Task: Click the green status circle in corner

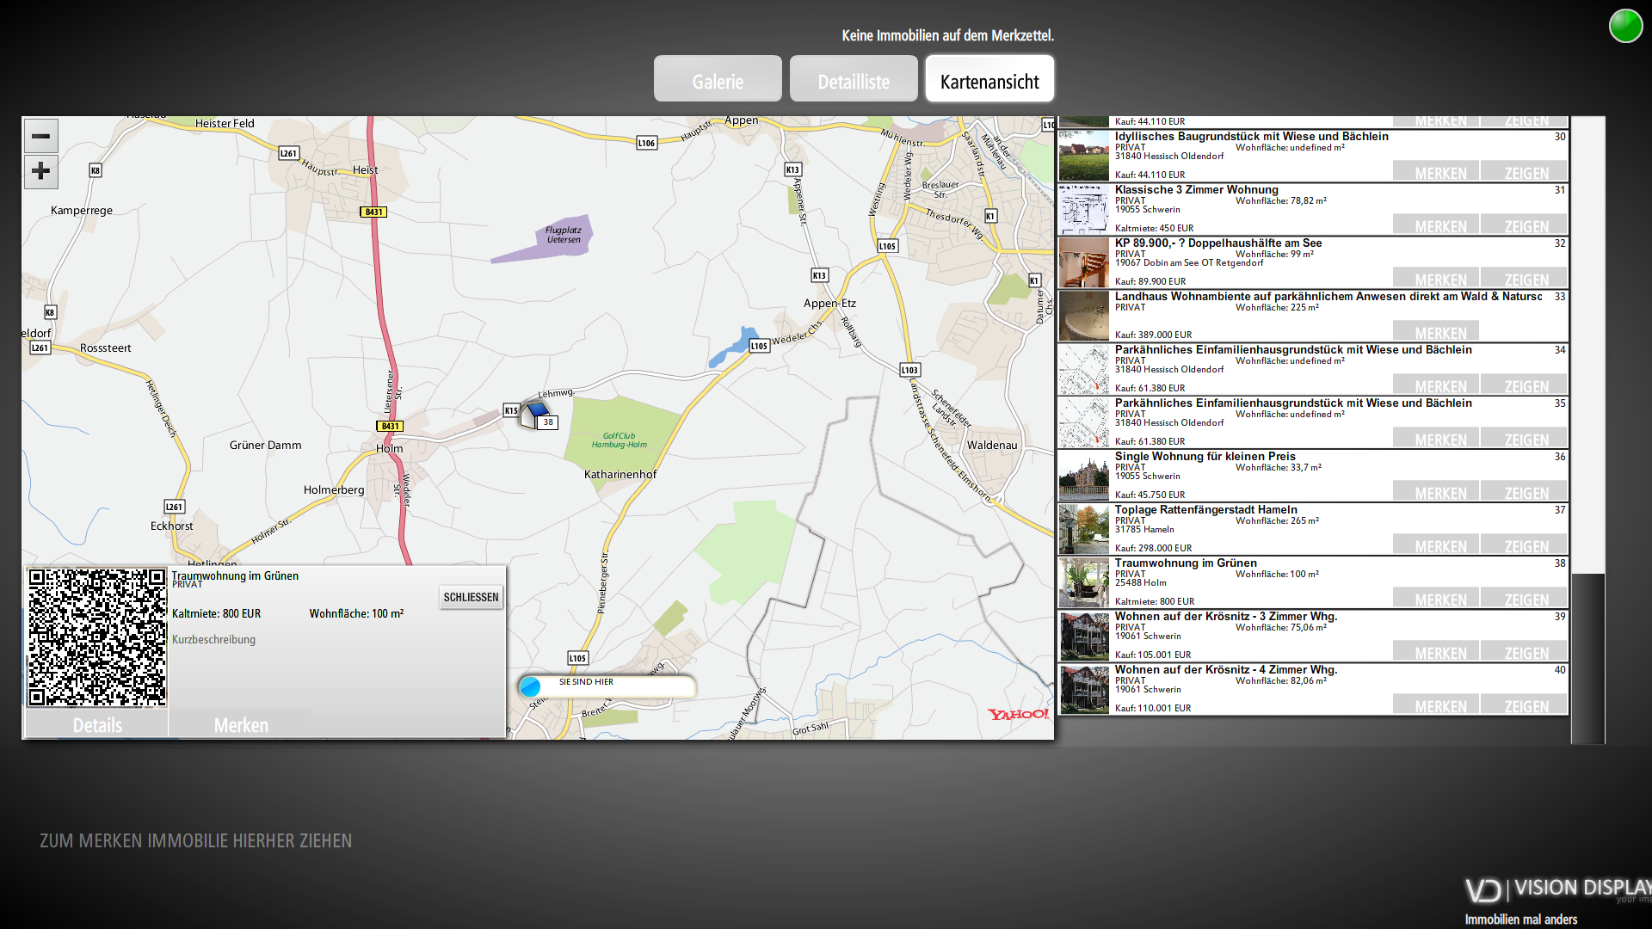Action: coord(1625,26)
